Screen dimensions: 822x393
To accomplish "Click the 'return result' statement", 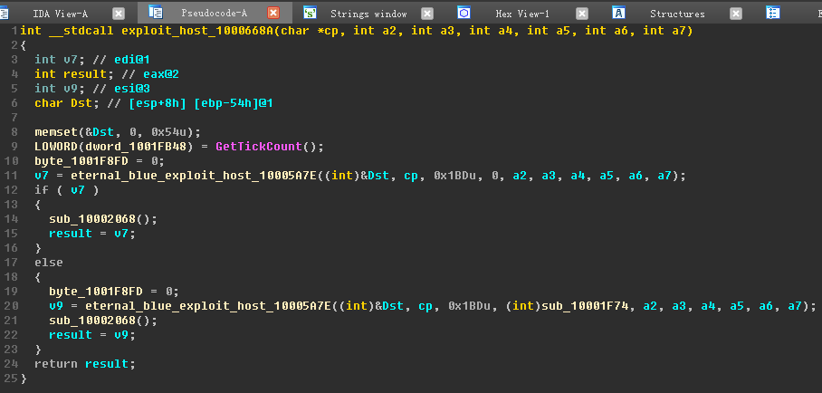I will tap(85, 364).
